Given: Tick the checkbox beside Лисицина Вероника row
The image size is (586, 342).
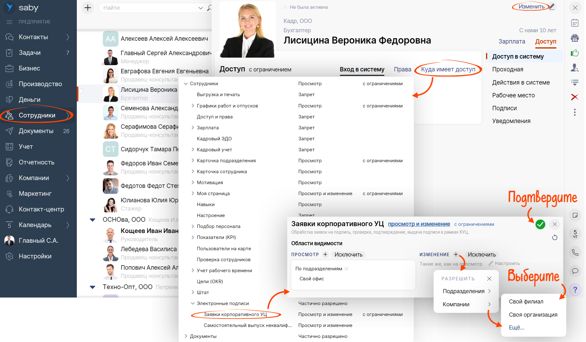Looking at the screenshot, I should (x=81, y=91).
